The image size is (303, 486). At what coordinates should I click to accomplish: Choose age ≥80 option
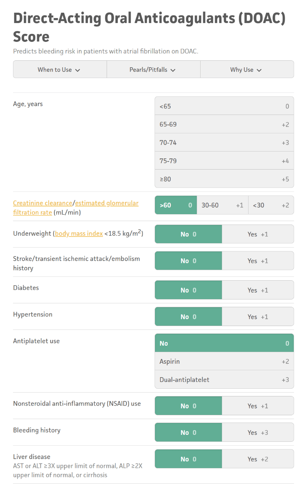point(224,179)
